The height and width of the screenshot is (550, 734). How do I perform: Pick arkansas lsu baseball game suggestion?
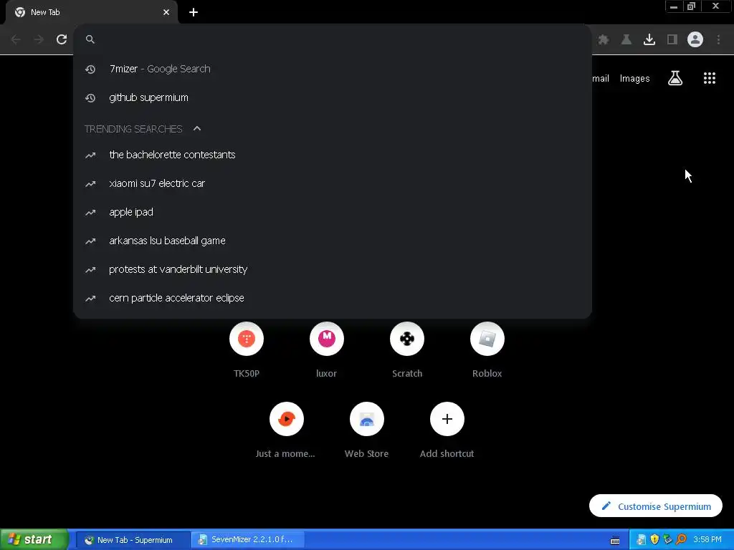[x=333, y=241]
